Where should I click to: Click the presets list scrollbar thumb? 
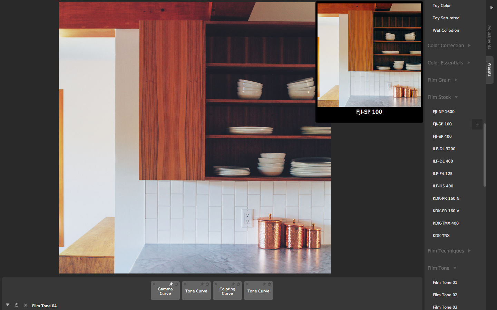point(485,155)
